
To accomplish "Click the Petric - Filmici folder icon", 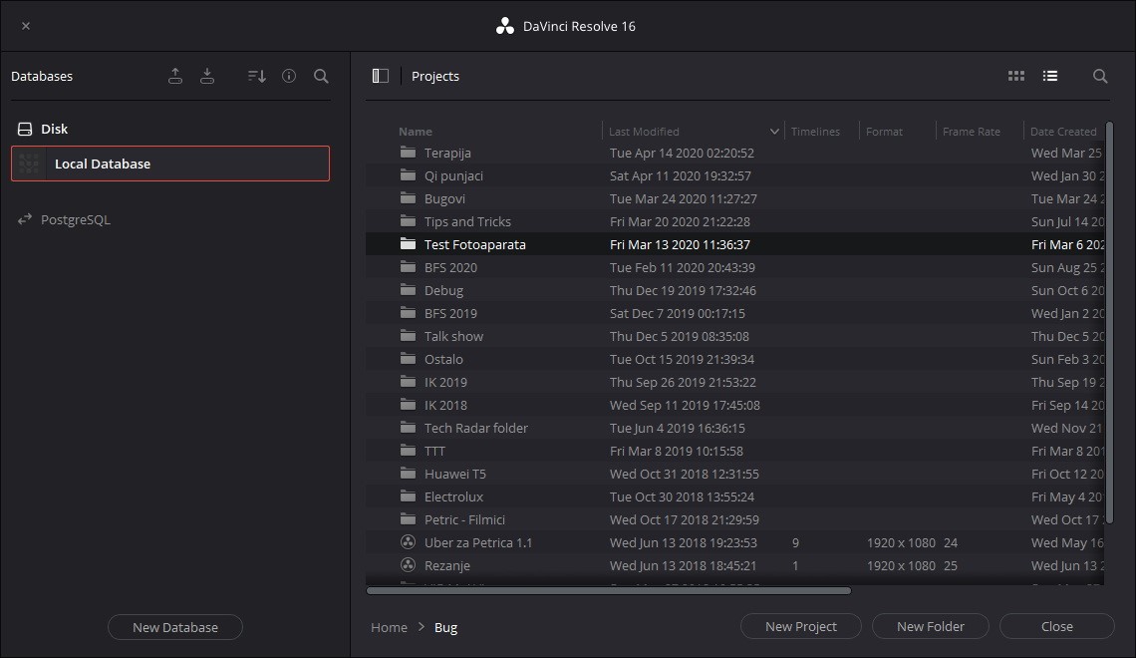I will tap(408, 519).
